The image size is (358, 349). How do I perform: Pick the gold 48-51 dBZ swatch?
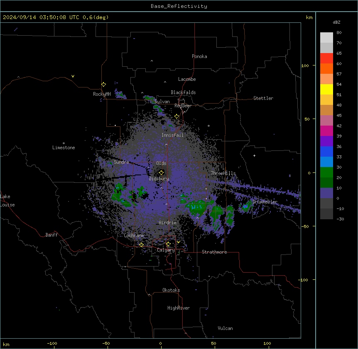point(326,100)
